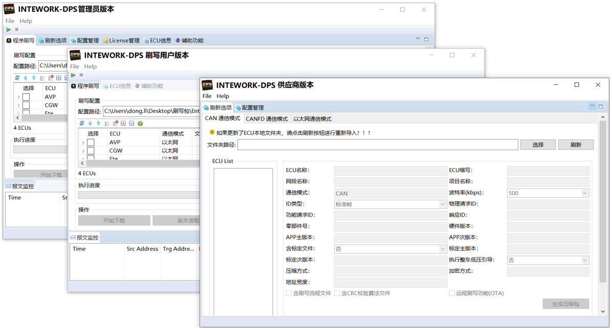
Task: Minimize the admin window's tab panel
Action: [x=418, y=39]
